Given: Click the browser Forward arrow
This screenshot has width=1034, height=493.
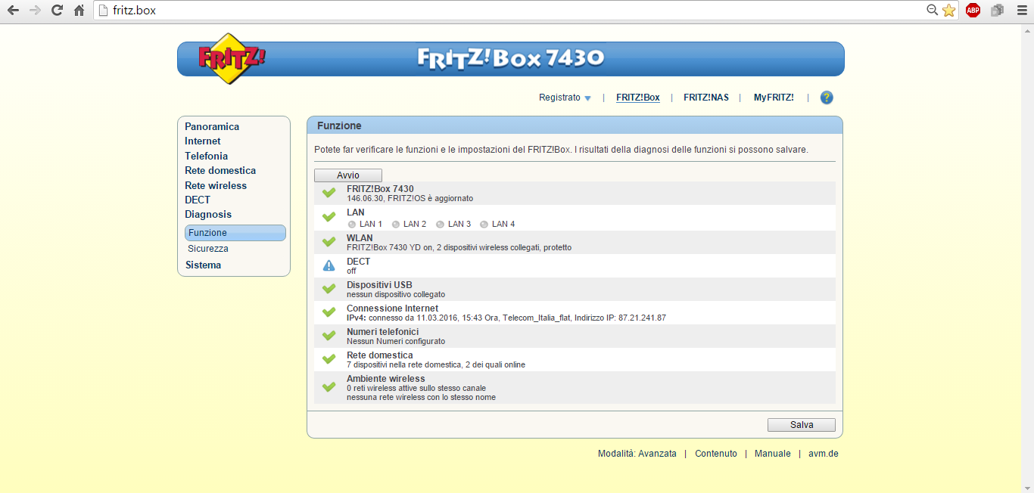Looking at the screenshot, I should pos(35,11).
